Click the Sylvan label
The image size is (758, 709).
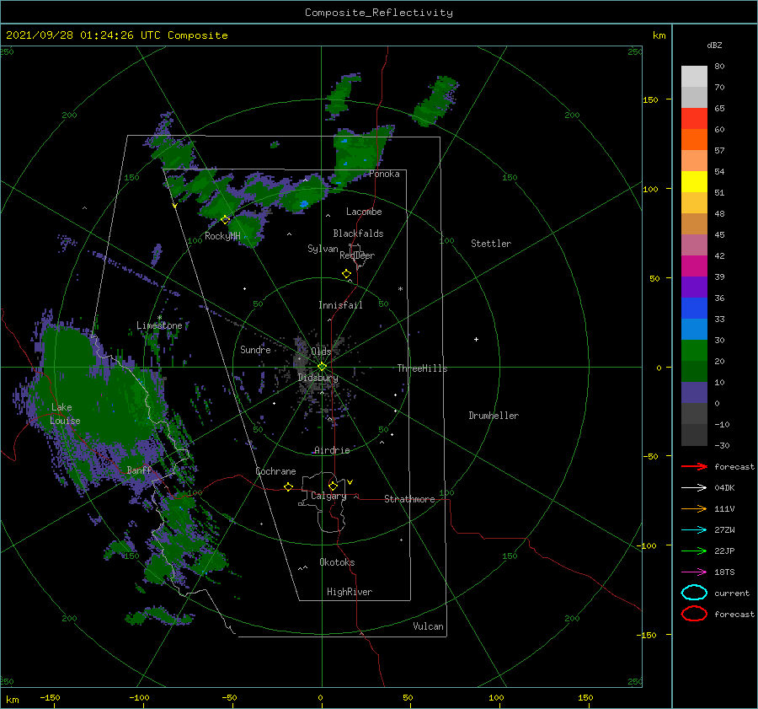(323, 249)
